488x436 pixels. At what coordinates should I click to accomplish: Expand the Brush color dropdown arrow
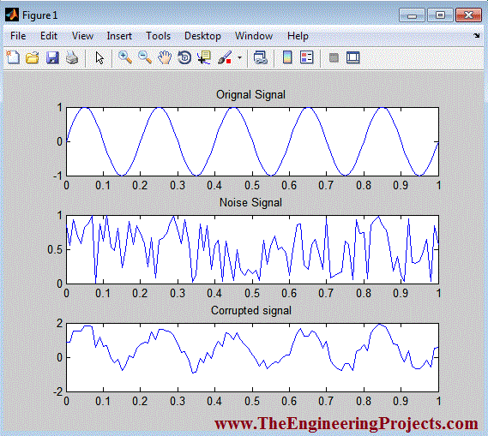[239, 57]
